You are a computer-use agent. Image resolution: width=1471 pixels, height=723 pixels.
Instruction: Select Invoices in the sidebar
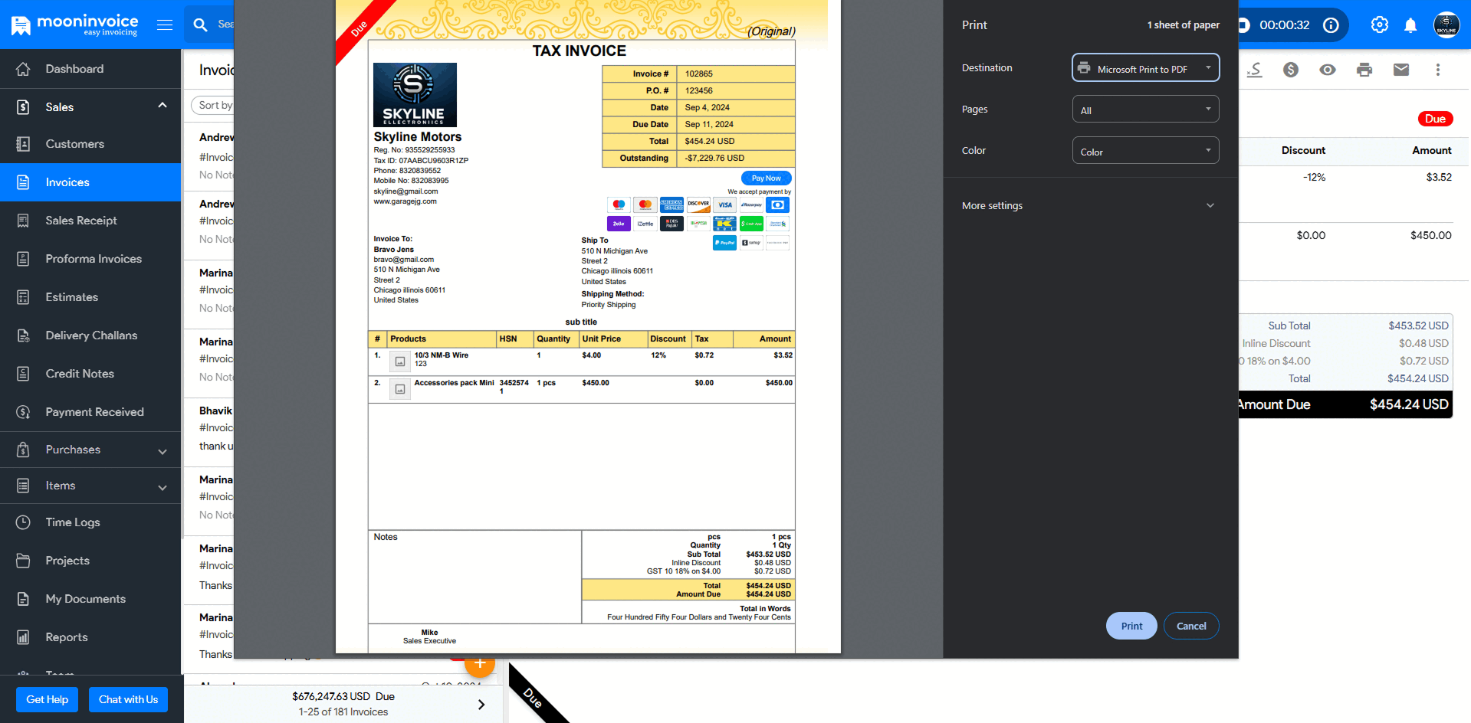click(90, 182)
